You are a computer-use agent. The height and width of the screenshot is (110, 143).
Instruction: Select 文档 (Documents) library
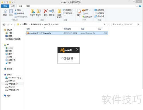tap(10, 57)
